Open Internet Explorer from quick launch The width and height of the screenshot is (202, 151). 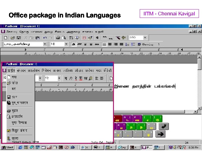tap(20, 147)
